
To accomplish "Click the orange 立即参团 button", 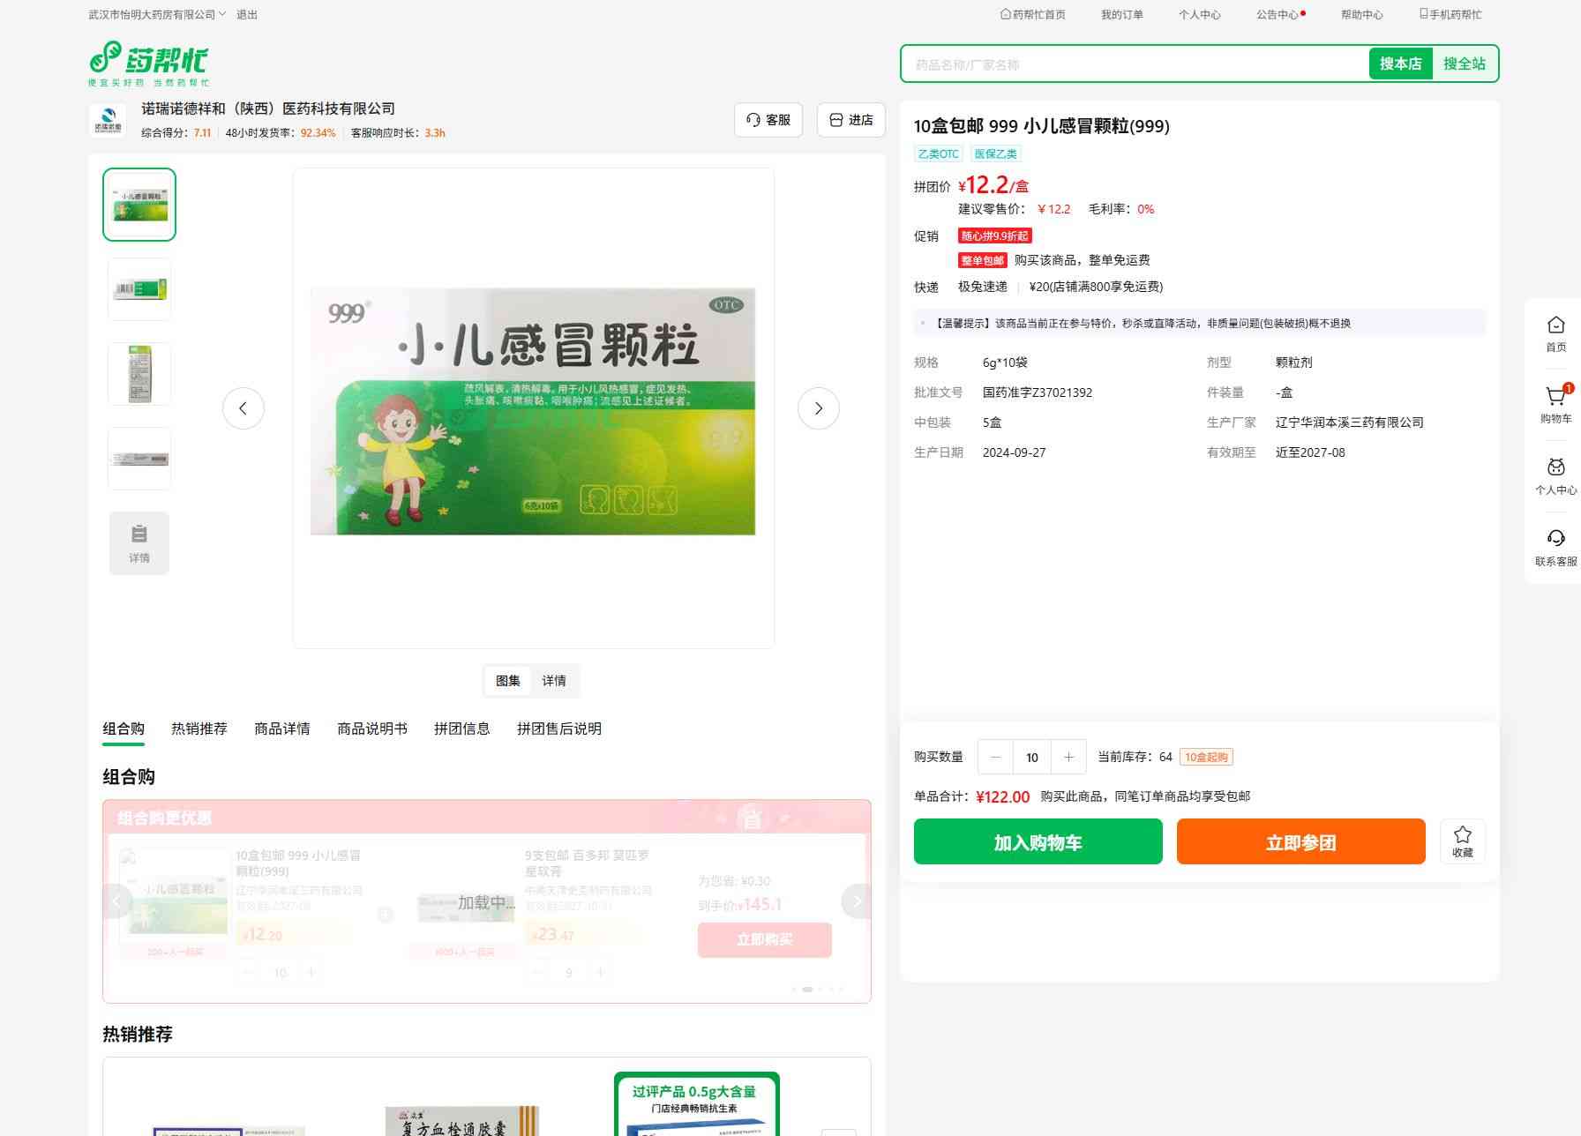I will click(x=1300, y=841).
